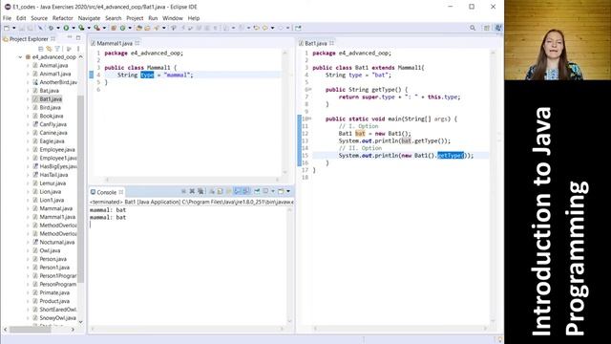Expand the Animal.java tree node
This screenshot has height=344, width=611.
[28, 66]
